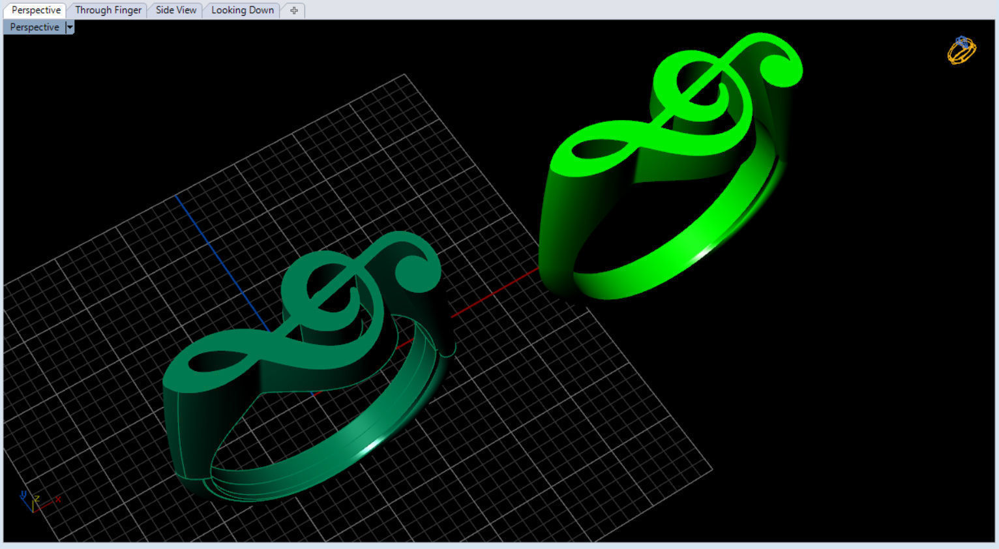999x549 pixels.
Task: Select the Side View tab
Action: click(176, 10)
